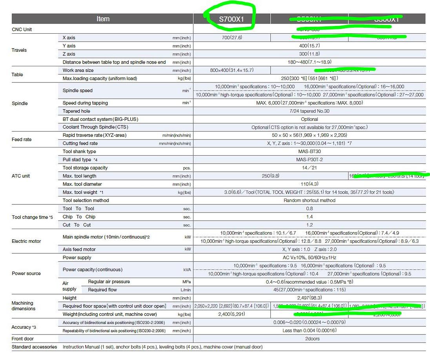Click the Spindle speed row label
This screenshot has height=353, width=430.
[x=78, y=91]
